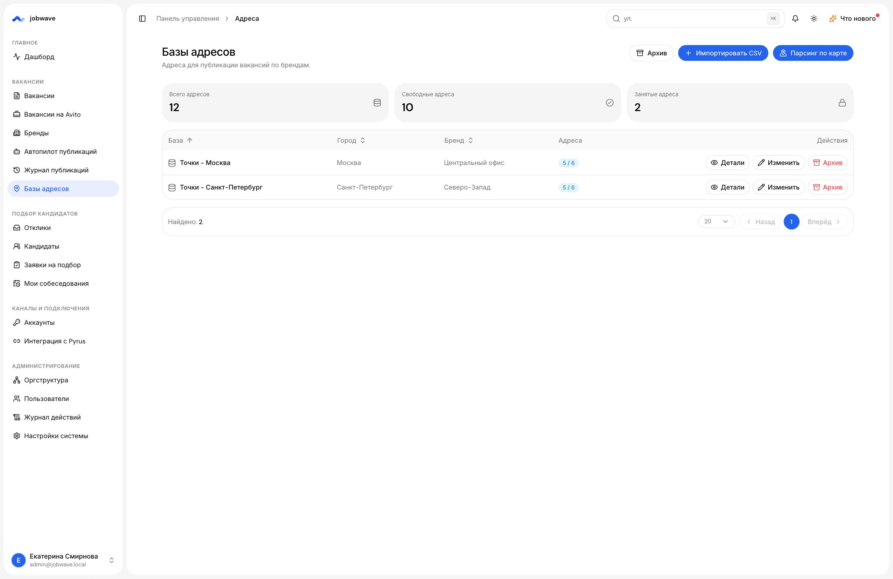Click the 5 / 6 badge for Москва

(568, 163)
